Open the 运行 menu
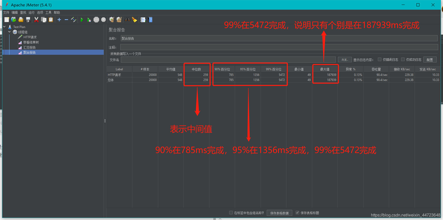This screenshot has width=443, height=220. (31, 12)
